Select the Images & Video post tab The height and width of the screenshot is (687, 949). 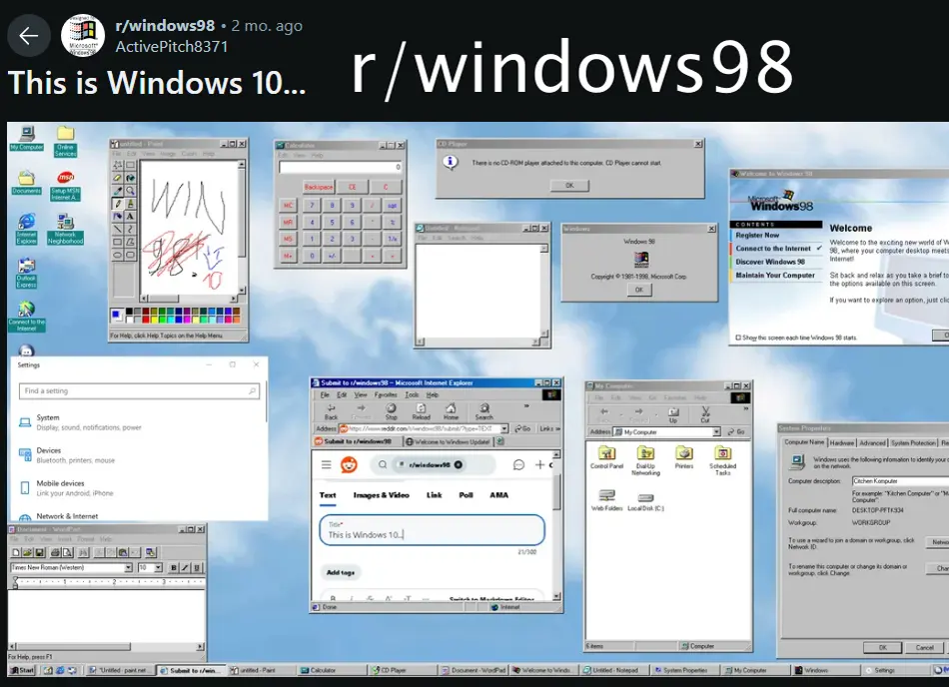tap(381, 495)
